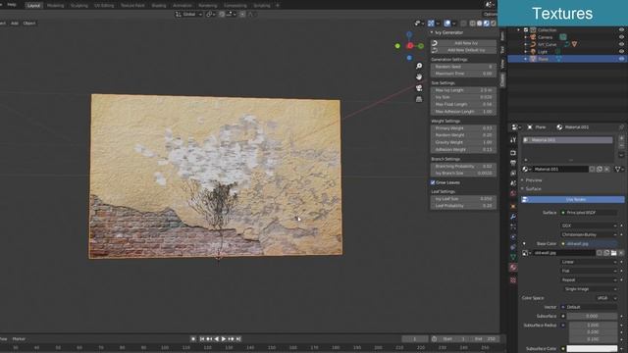Click the blue Z axis gizmo ball
Screen dimensions: 628x353
coord(409,35)
